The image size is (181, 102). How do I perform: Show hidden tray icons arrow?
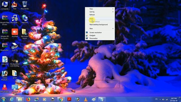click(160, 99)
